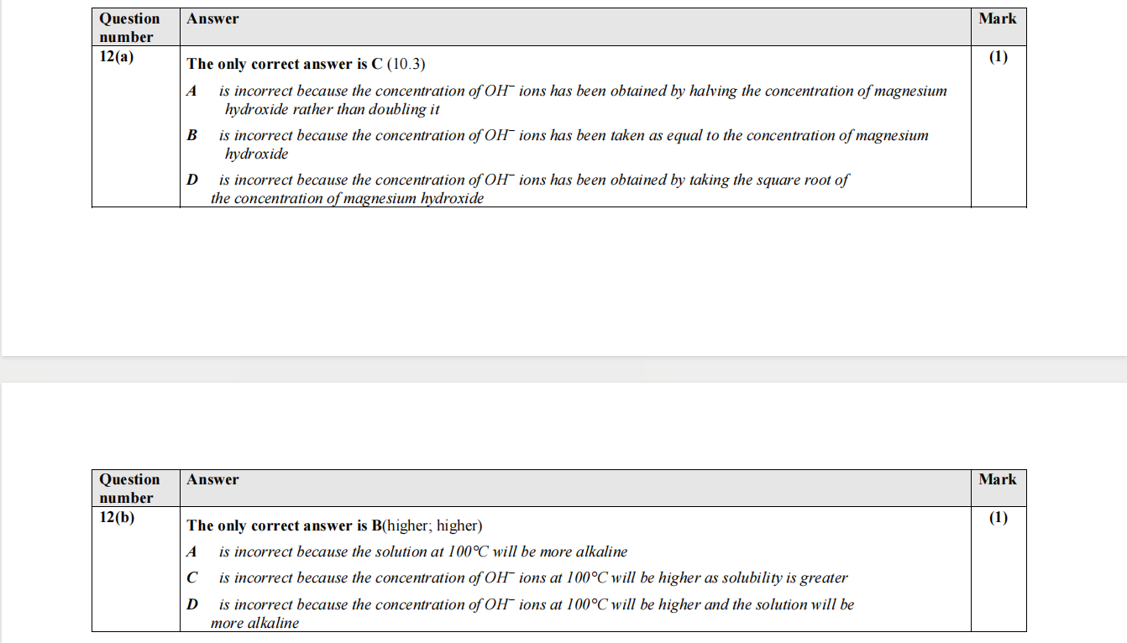Click the gray gap between the two pages
The image size is (1127, 643).
563,369
